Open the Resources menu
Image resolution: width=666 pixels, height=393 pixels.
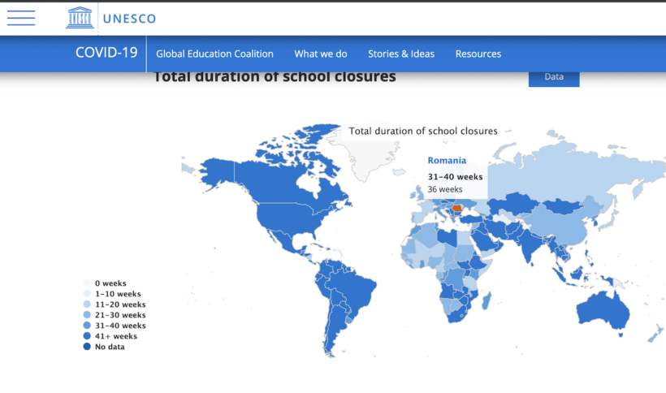click(x=478, y=54)
